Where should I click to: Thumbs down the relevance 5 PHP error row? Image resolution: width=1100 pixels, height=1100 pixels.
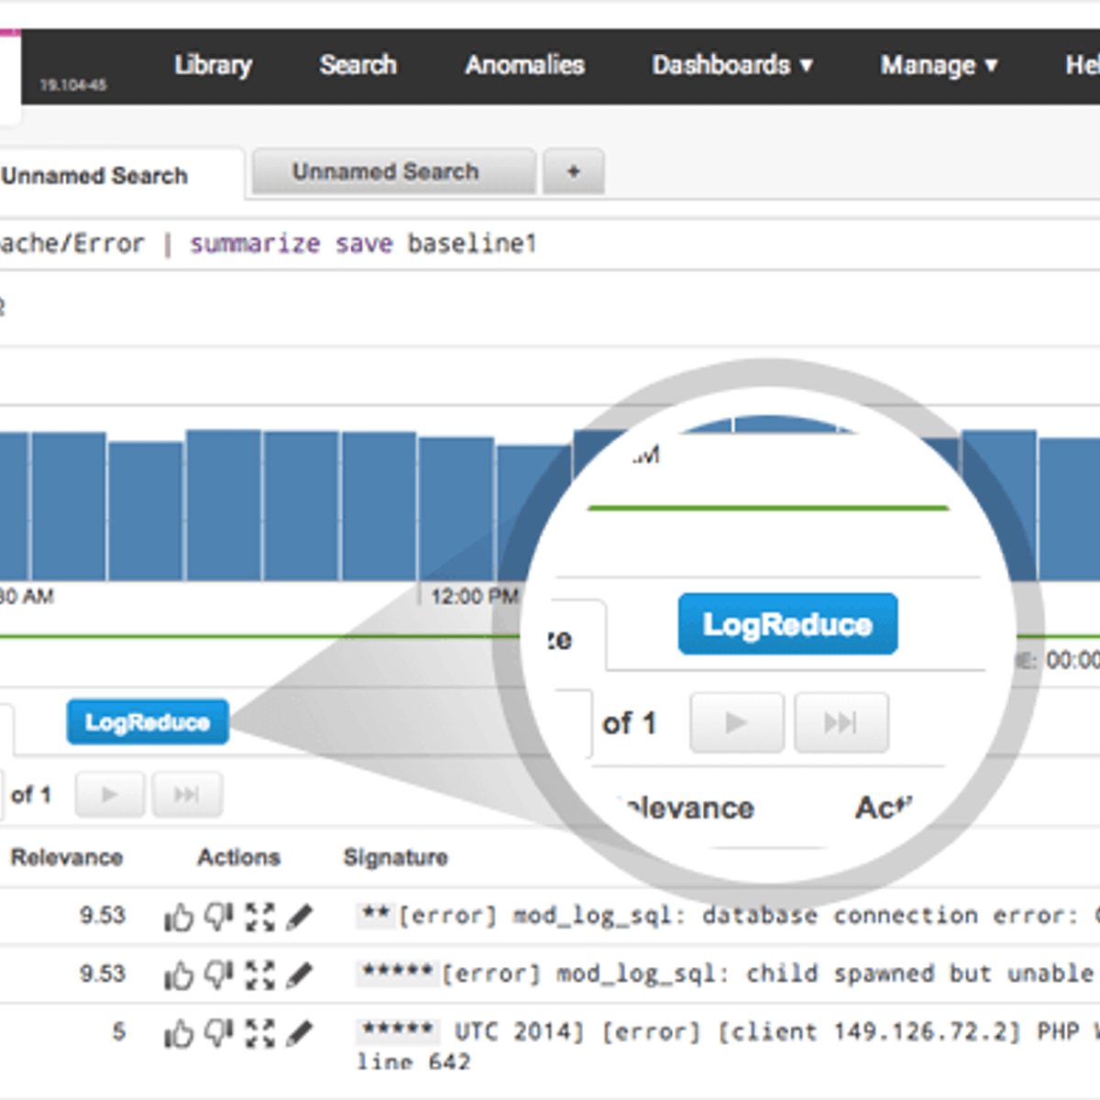(x=218, y=1034)
